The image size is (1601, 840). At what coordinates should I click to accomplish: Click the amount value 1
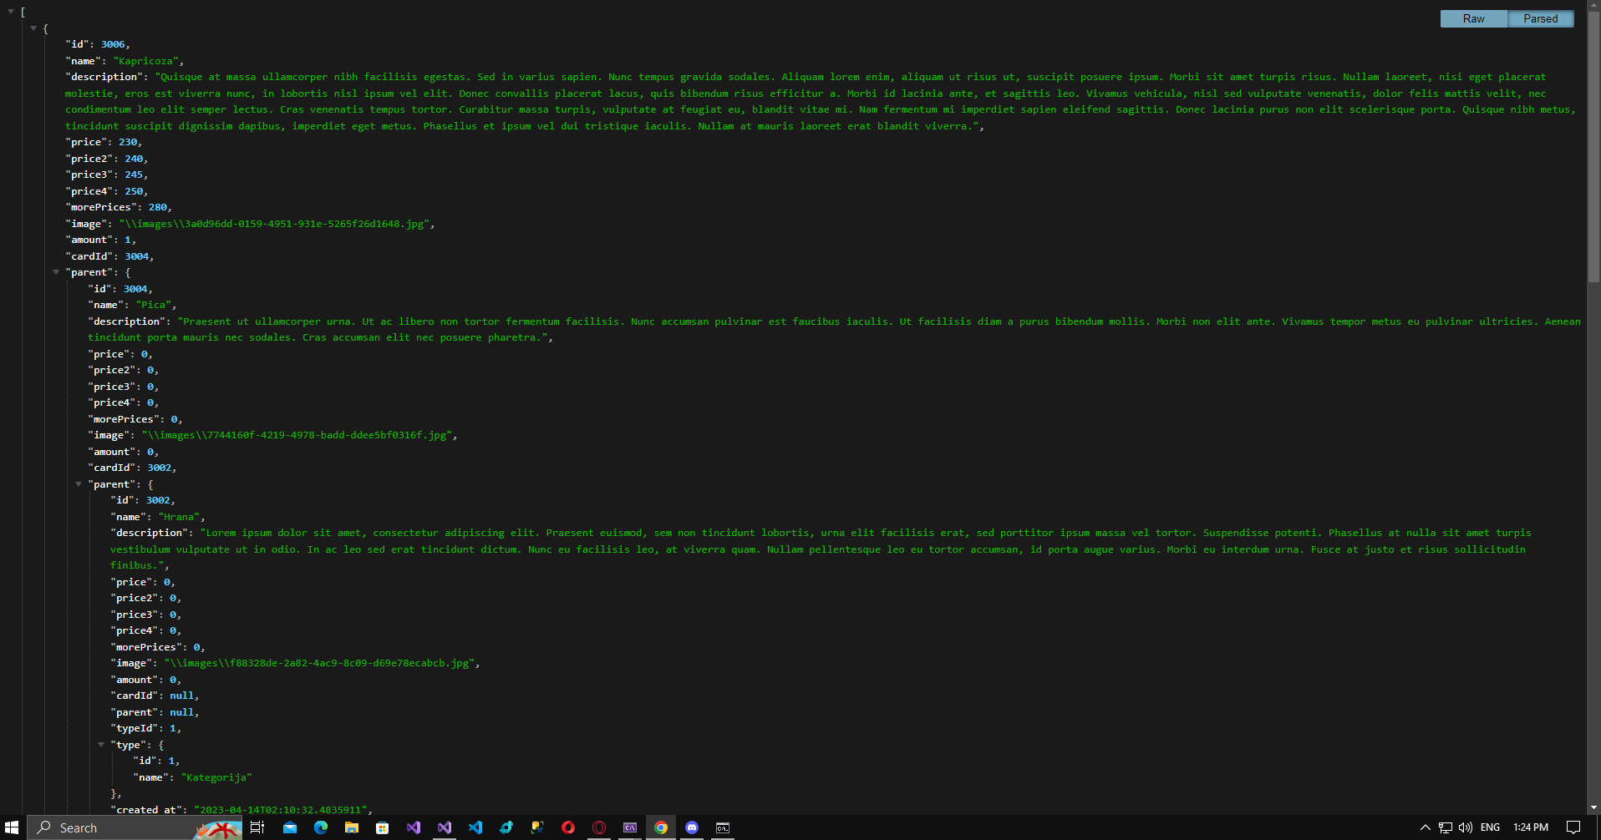[x=128, y=240]
